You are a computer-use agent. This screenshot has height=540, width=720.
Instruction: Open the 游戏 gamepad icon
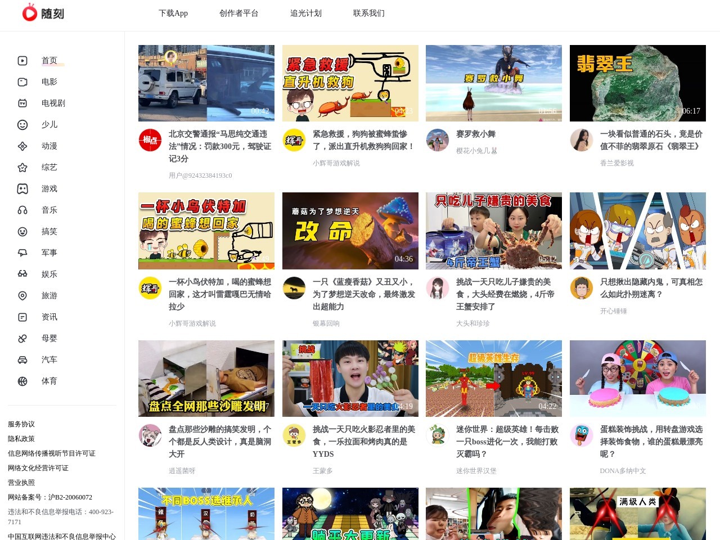(22, 189)
